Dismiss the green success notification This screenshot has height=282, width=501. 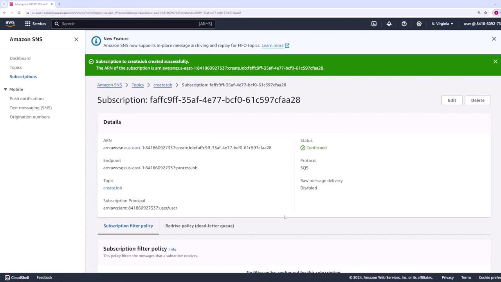pos(496,61)
